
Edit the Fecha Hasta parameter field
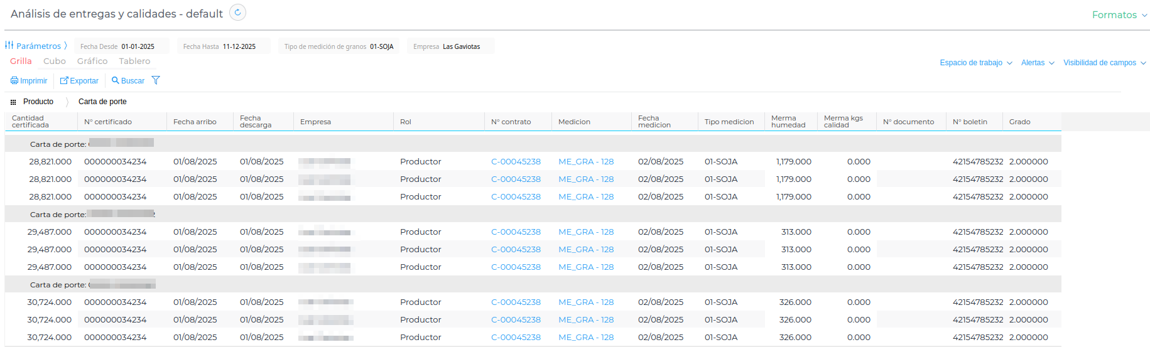(x=223, y=46)
